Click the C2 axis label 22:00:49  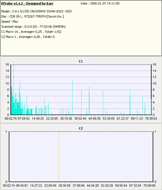click(50, 186)
